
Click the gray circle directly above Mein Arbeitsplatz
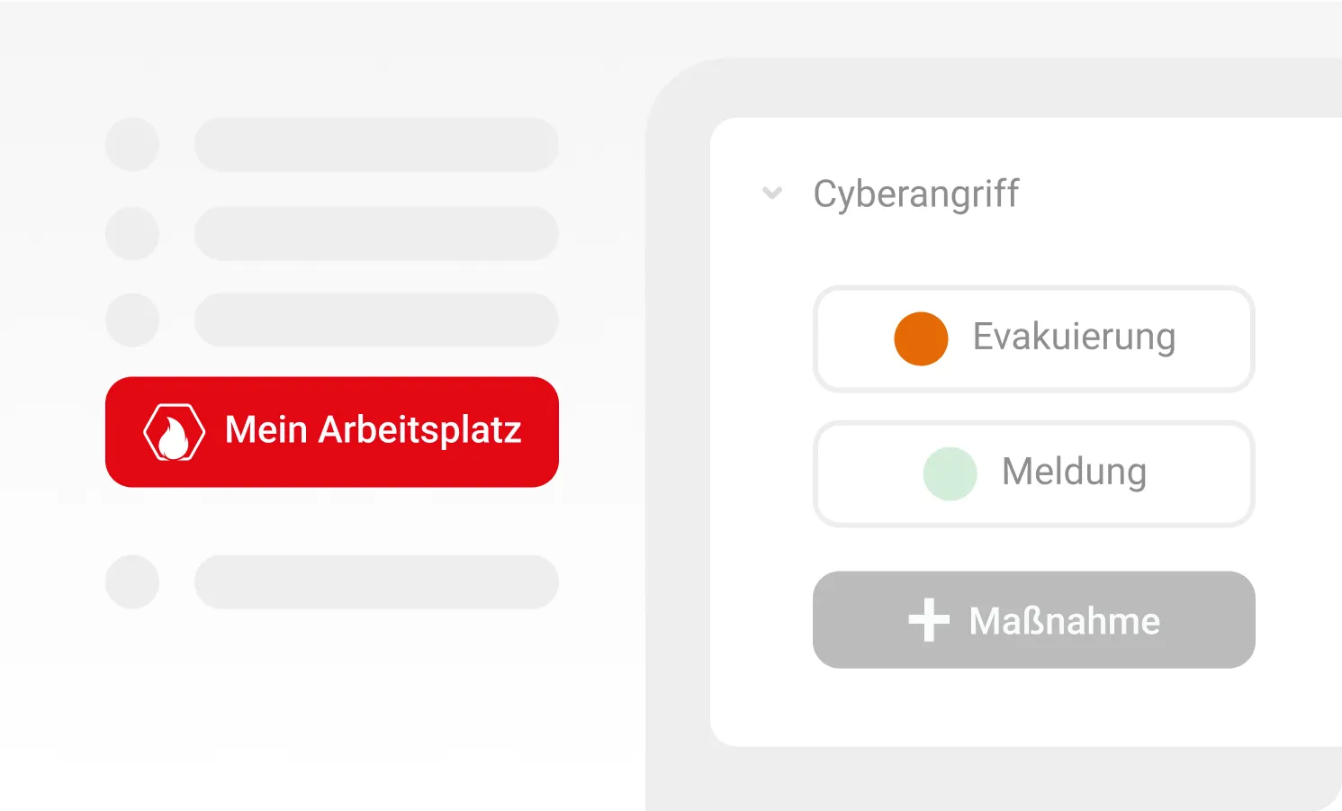[x=132, y=320]
